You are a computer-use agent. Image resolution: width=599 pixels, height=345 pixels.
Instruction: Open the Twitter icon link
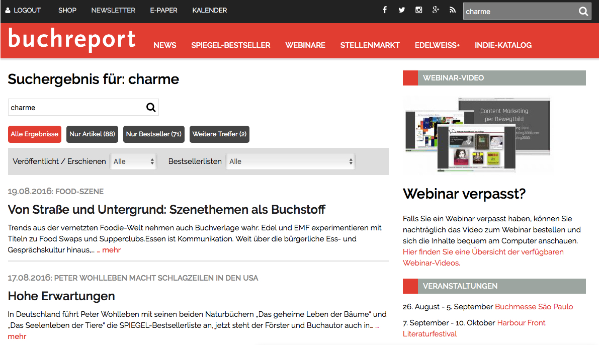pyautogui.click(x=401, y=10)
